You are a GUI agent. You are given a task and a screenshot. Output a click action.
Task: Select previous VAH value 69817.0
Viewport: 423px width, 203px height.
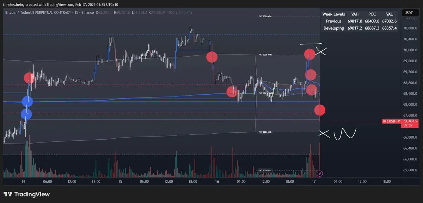(x=354, y=21)
